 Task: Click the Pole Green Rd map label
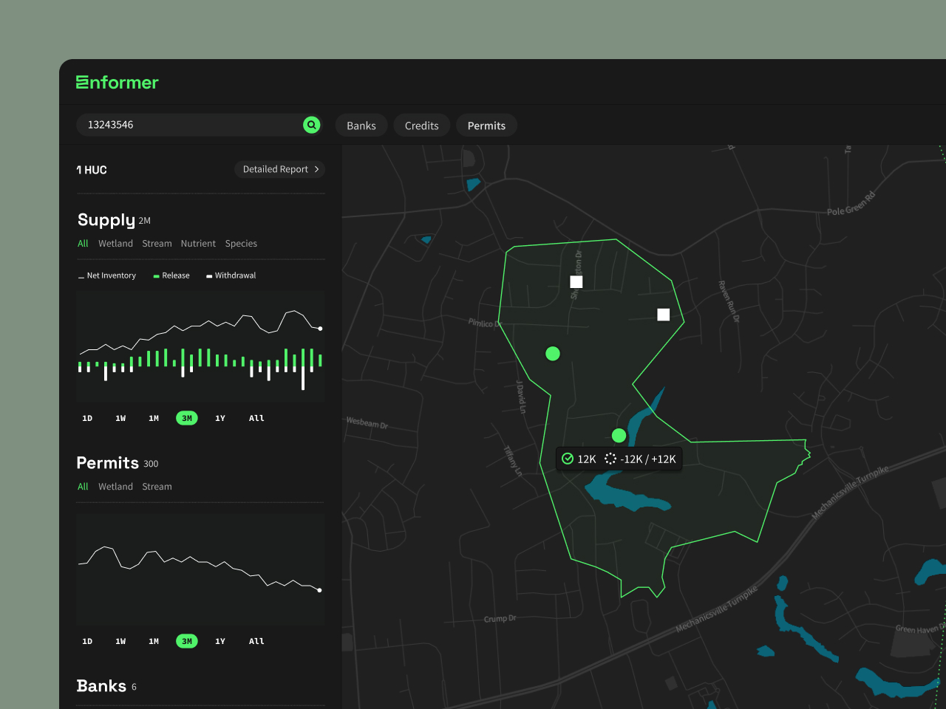(x=851, y=204)
